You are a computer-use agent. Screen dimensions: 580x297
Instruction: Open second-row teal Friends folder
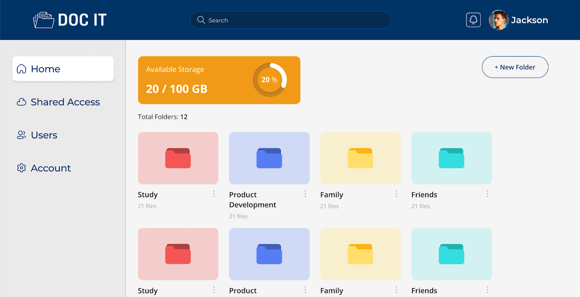tap(451, 254)
